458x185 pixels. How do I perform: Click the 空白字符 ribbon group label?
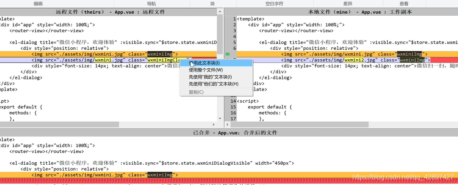pyautogui.click(x=274, y=4)
